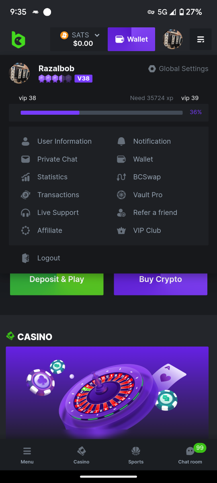Open Chat room with 99 badge

pyautogui.click(x=190, y=455)
